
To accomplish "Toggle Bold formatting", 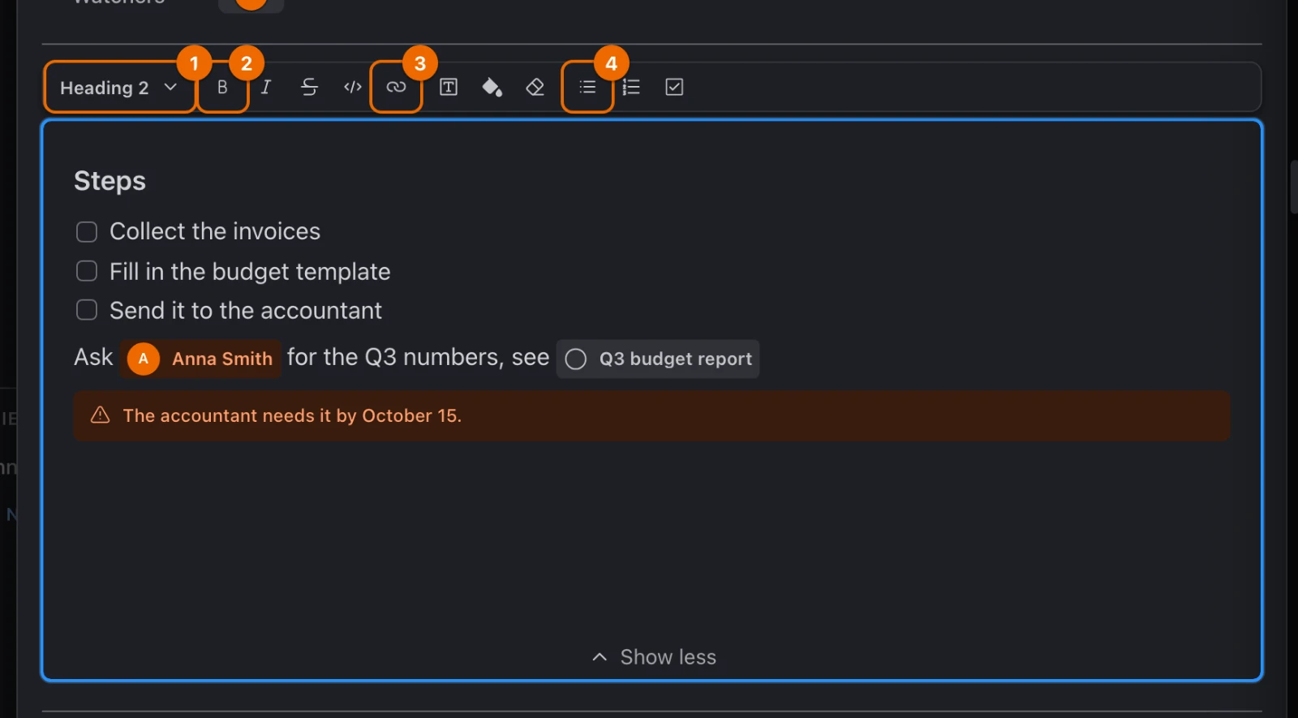I will pos(222,87).
